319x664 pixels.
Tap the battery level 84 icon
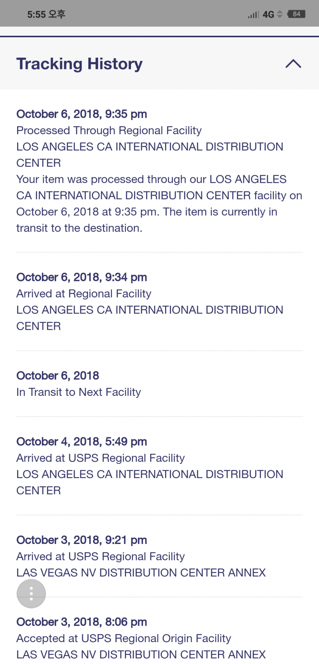point(296,14)
